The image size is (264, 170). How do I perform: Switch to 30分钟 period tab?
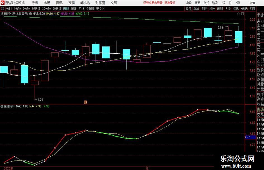[46, 9]
